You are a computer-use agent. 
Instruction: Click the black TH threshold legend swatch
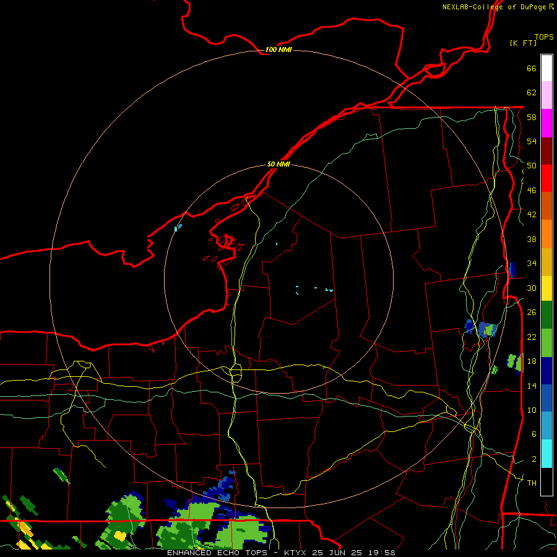click(546, 481)
